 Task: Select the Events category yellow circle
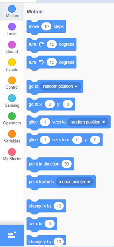(x=12, y=63)
